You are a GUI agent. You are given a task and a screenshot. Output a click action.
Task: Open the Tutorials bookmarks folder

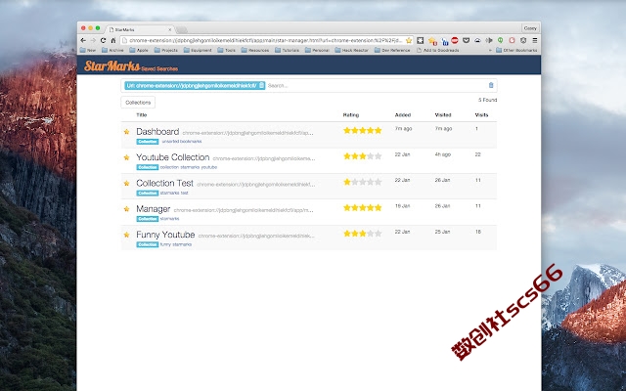coord(287,50)
